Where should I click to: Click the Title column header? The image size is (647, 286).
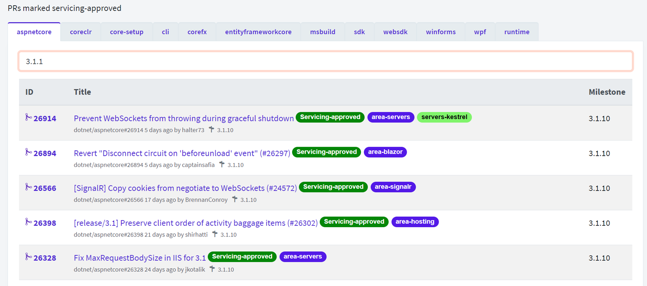click(82, 92)
